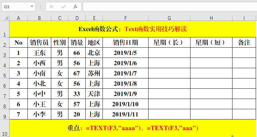Screen dimensions: 257x137
Task: Click the Select All corner triangle
Action: point(7,18)
